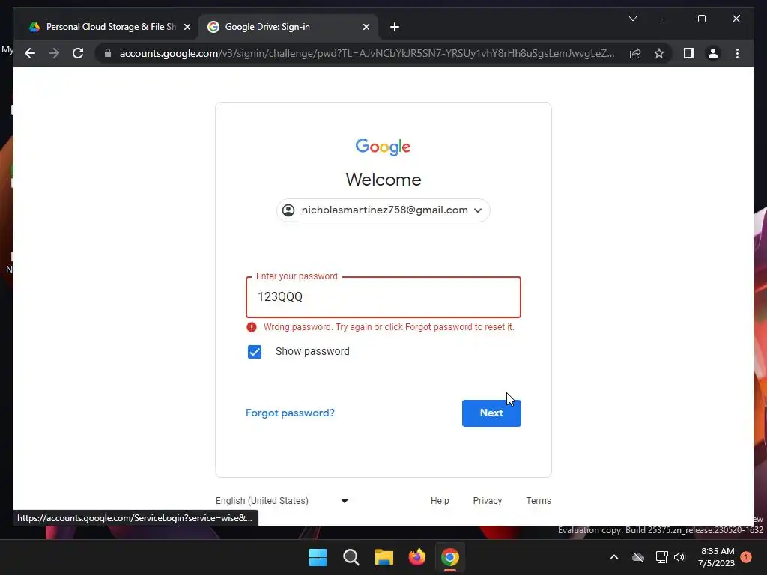Screen dimensions: 767x575
Task: Bookmark this tab with star icon
Action: pos(659,53)
